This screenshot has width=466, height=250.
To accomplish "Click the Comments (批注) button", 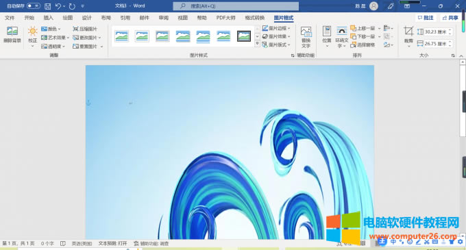I will [x=426, y=18].
